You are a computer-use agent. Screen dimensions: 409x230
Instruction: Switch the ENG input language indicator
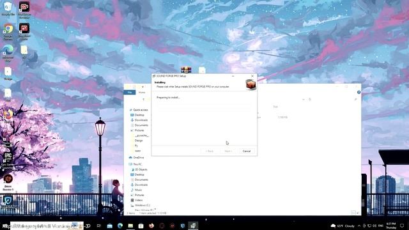click(x=381, y=226)
